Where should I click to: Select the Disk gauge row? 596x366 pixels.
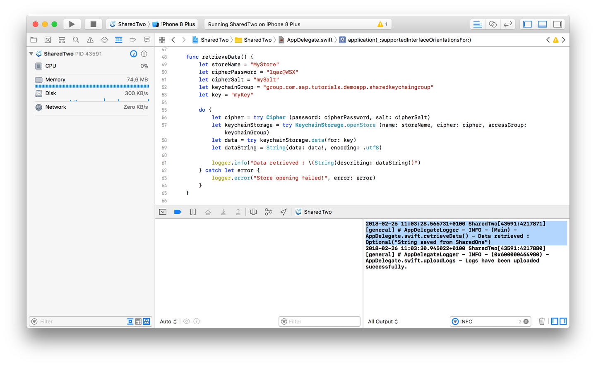click(91, 93)
